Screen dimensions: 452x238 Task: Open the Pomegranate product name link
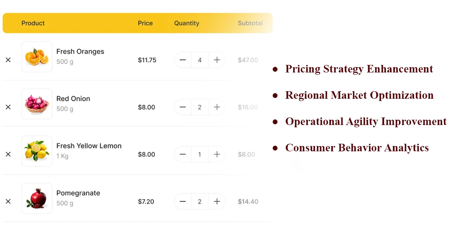78,193
